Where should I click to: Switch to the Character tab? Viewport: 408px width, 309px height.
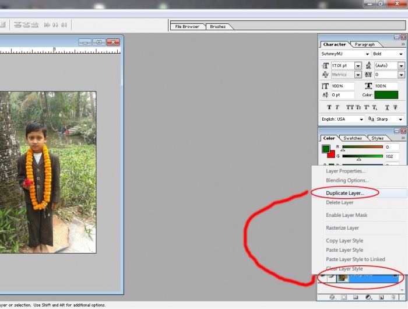click(x=335, y=44)
